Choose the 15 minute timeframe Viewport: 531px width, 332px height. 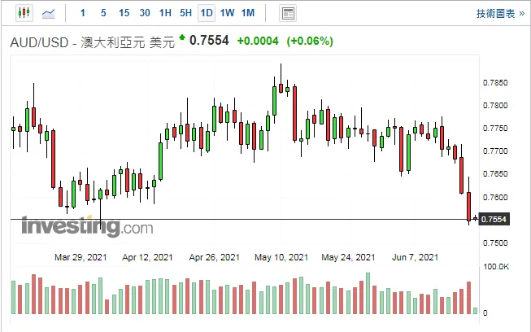pos(124,13)
